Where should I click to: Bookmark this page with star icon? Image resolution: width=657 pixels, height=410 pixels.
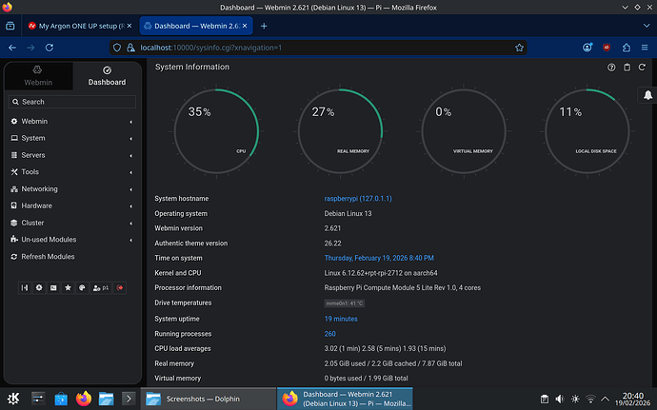(519, 46)
